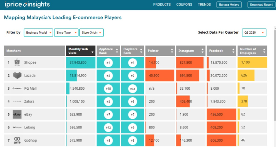276x147 pixels.
Task: Click the Lelong logo
Action: click(17, 127)
